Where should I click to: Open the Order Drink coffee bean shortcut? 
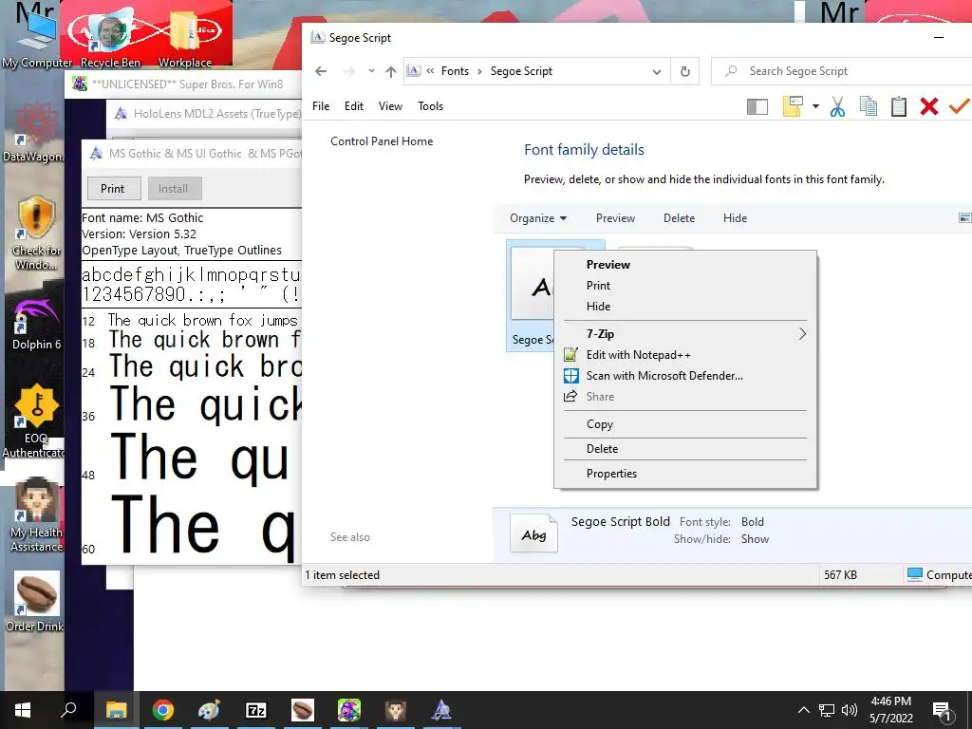point(35,603)
